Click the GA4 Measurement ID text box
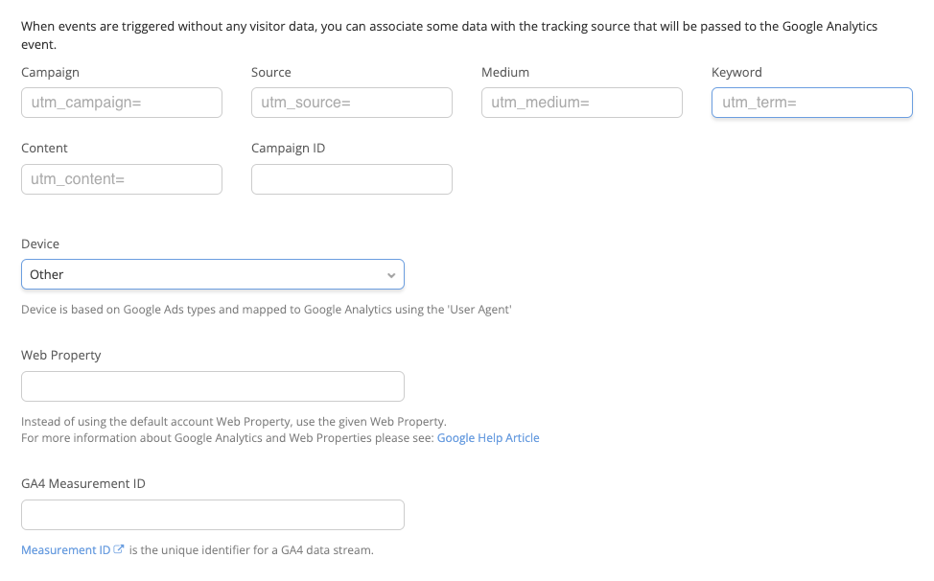Image resolution: width=934 pixels, height=581 pixels. tap(213, 515)
